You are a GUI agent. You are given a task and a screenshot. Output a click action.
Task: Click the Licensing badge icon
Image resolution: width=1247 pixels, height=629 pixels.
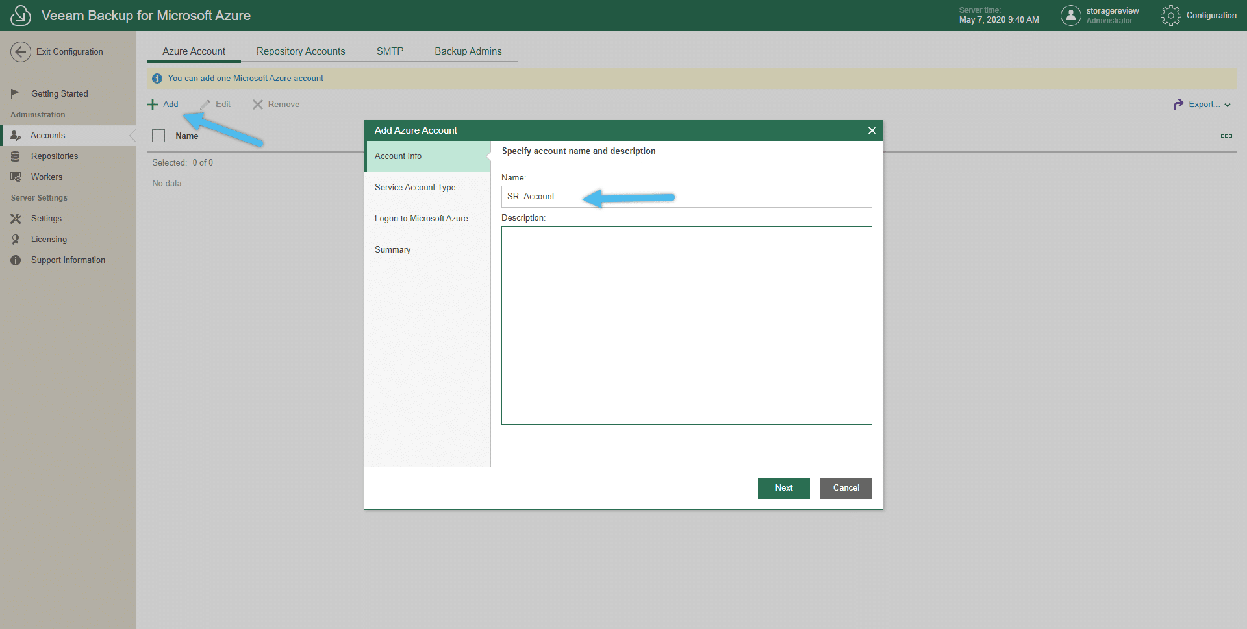(x=16, y=240)
